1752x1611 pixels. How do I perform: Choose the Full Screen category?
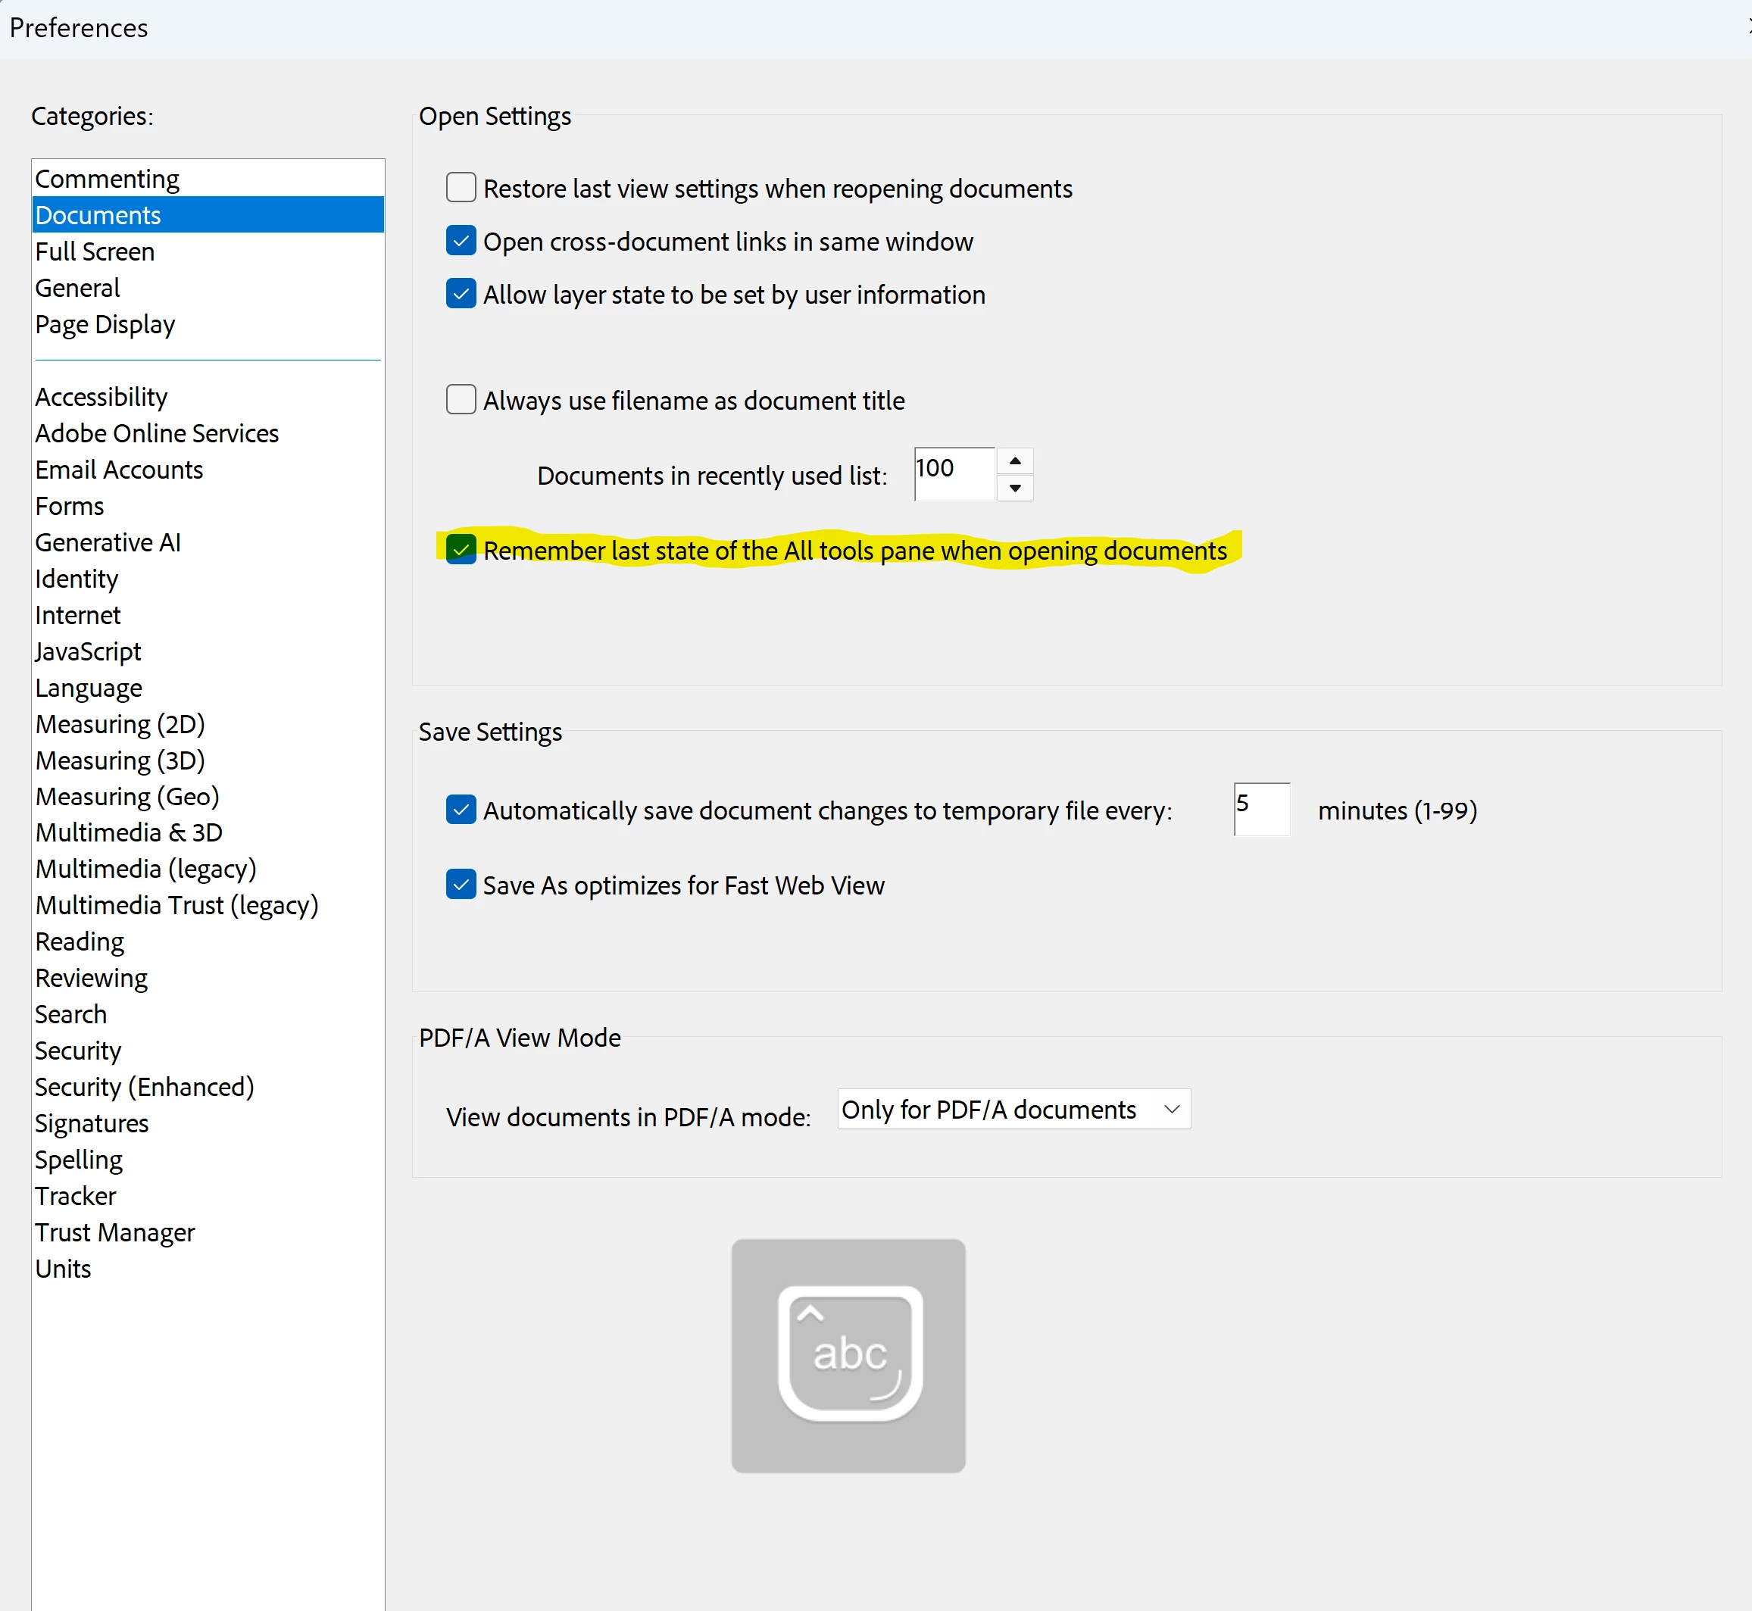tap(95, 252)
